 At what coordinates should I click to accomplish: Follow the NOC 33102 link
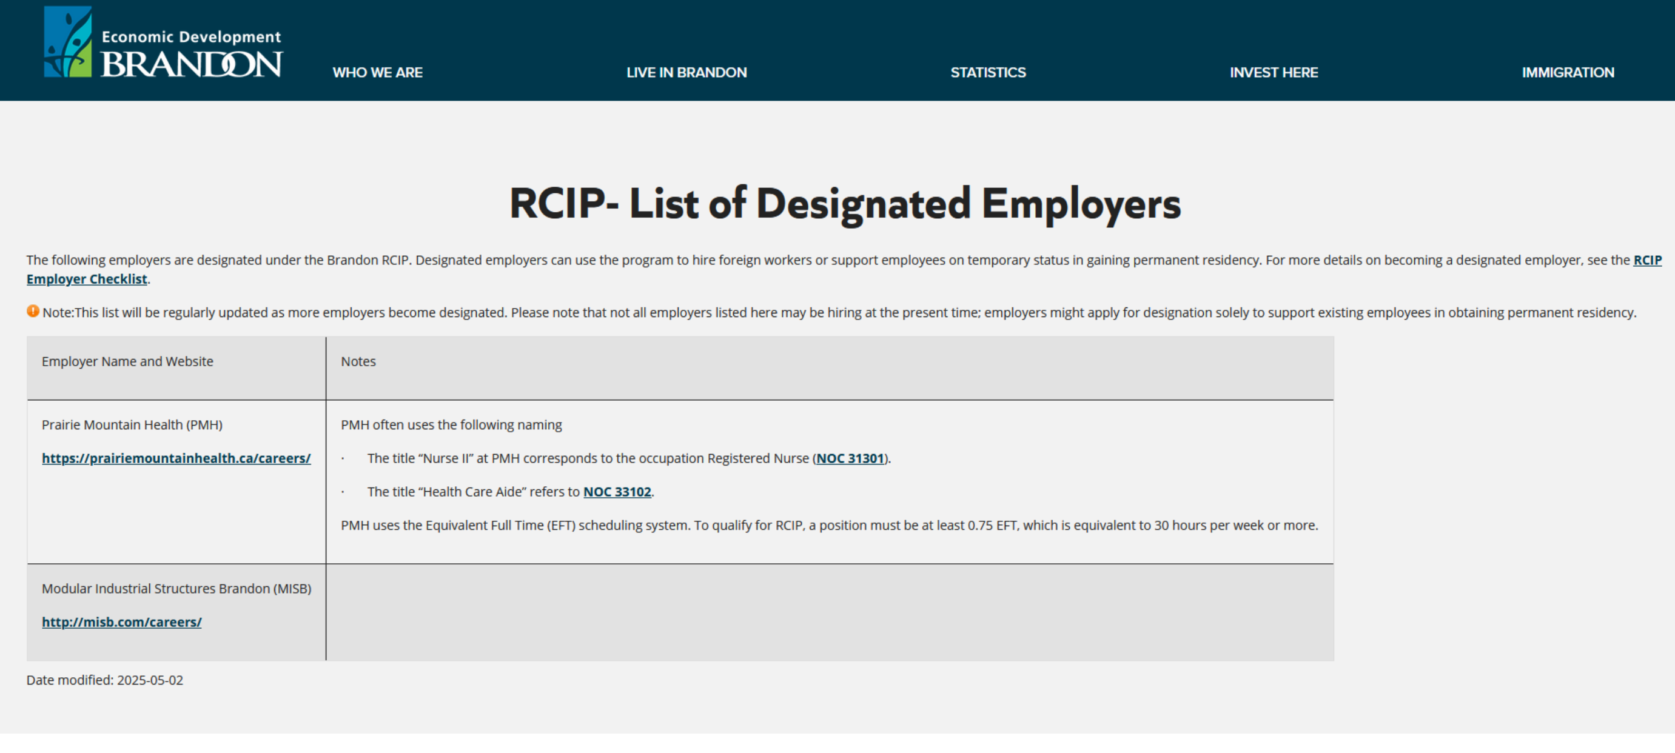(617, 492)
